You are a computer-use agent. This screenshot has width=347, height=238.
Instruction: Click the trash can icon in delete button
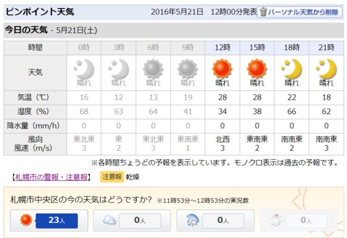tap(263, 12)
